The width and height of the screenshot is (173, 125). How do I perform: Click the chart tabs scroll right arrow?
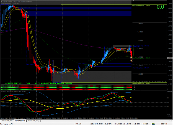coord(172,121)
